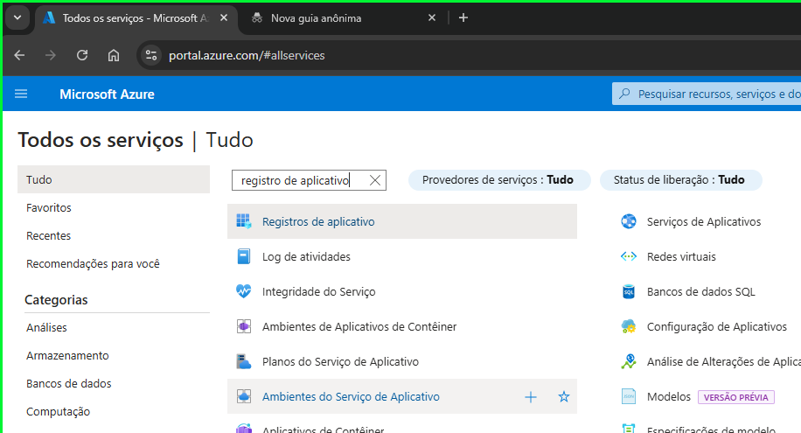
Task: Click the Serviços de Aplicativos globe icon
Action: click(629, 221)
